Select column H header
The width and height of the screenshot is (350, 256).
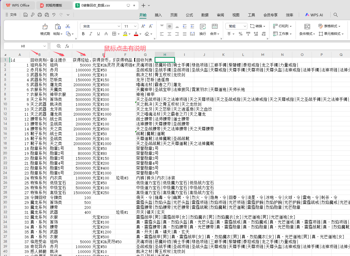tap(165, 55)
